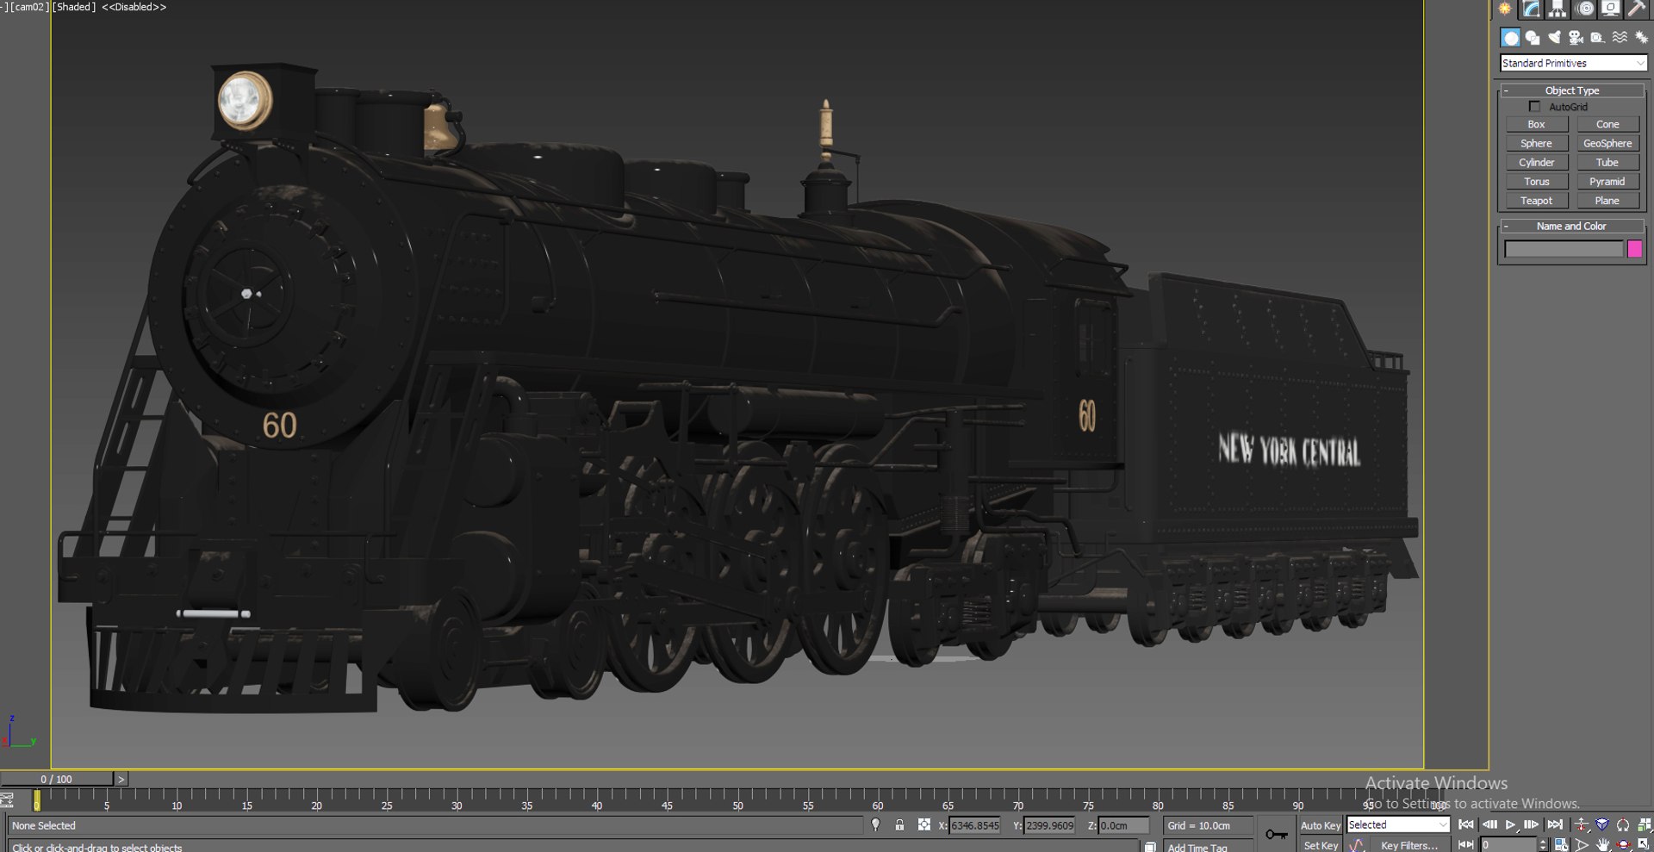The width and height of the screenshot is (1654, 852).
Task: Open the Standard Primitives dropdown
Action: 1573,63
